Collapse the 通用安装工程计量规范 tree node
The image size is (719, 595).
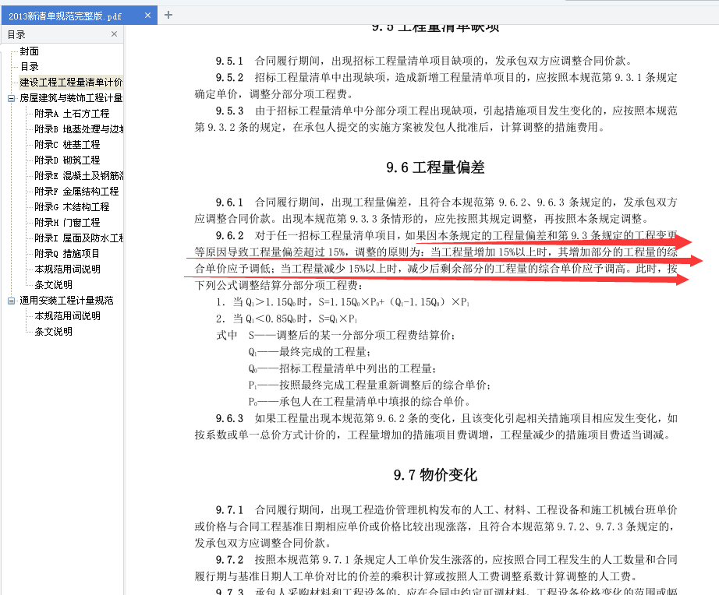pos(11,301)
